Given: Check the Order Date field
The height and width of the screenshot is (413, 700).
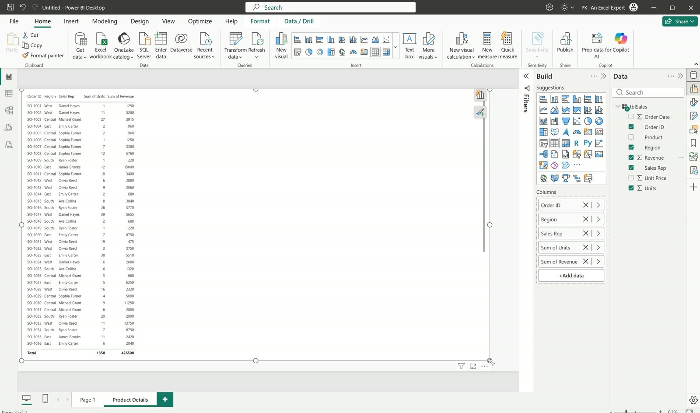Looking at the screenshot, I should (x=631, y=117).
